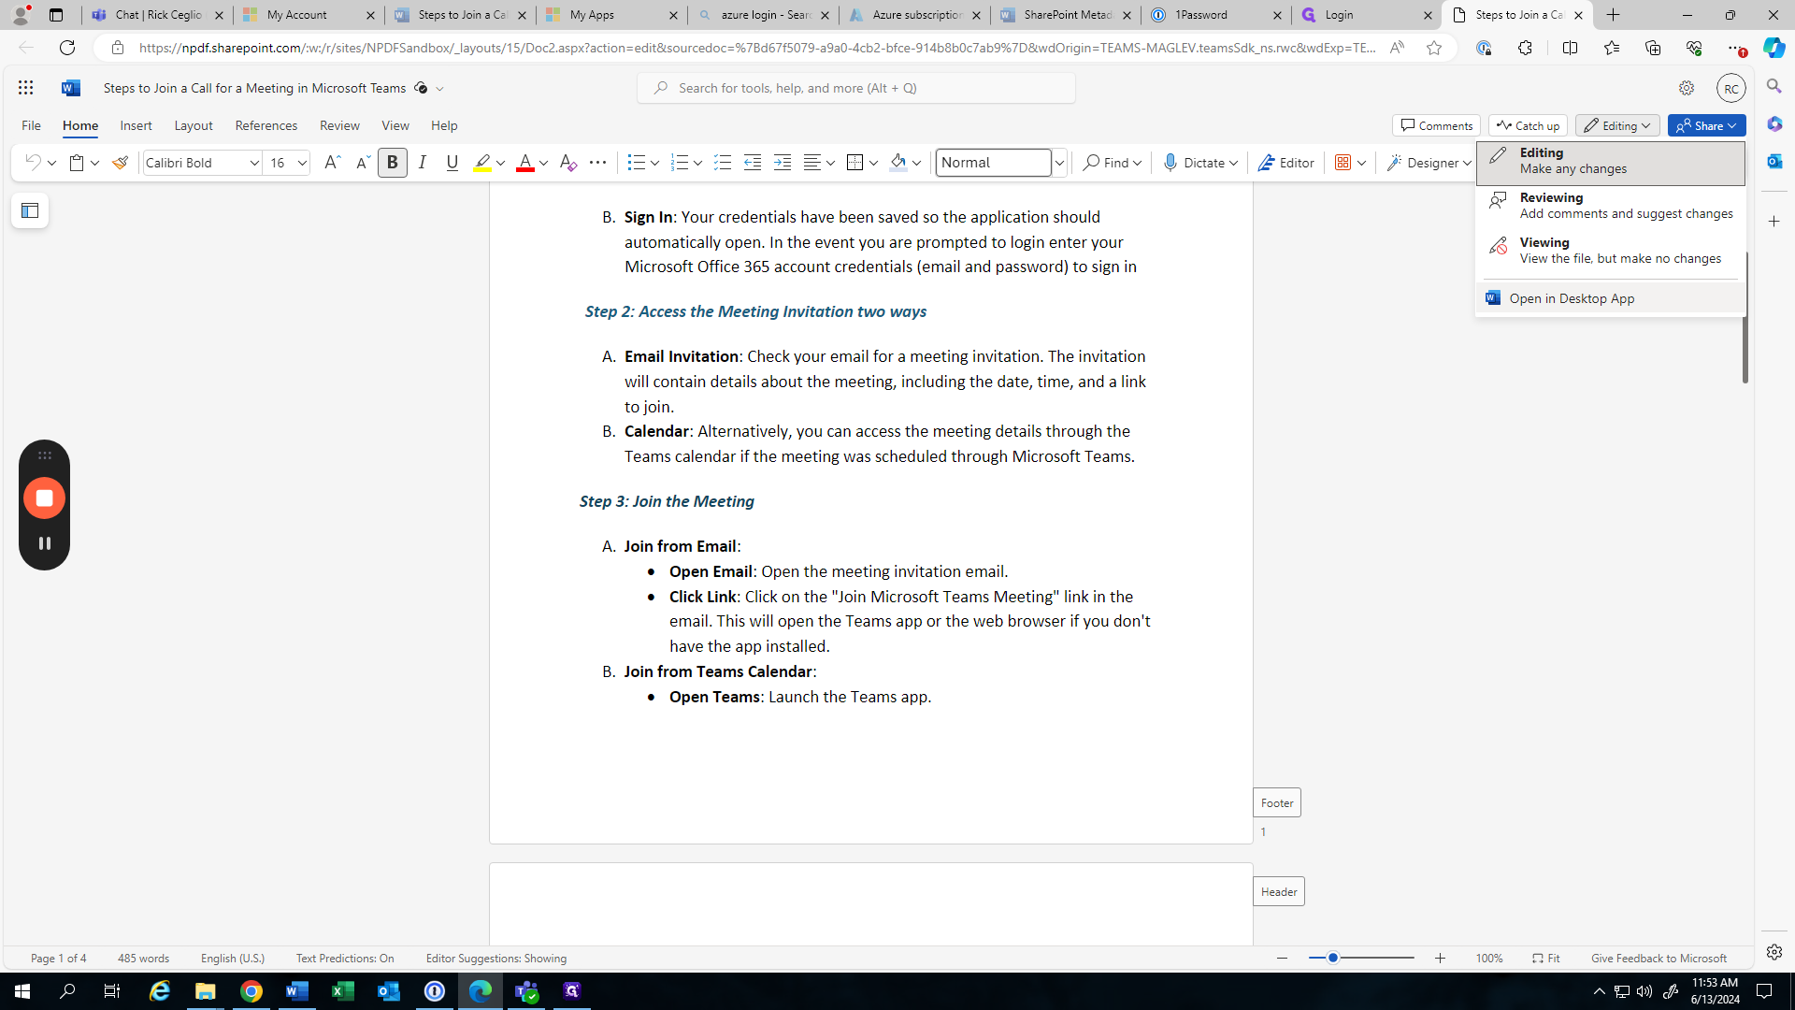Screen dimensions: 1795x1010
Task: Select Editing mode menu option
Action: point(1611,164)
